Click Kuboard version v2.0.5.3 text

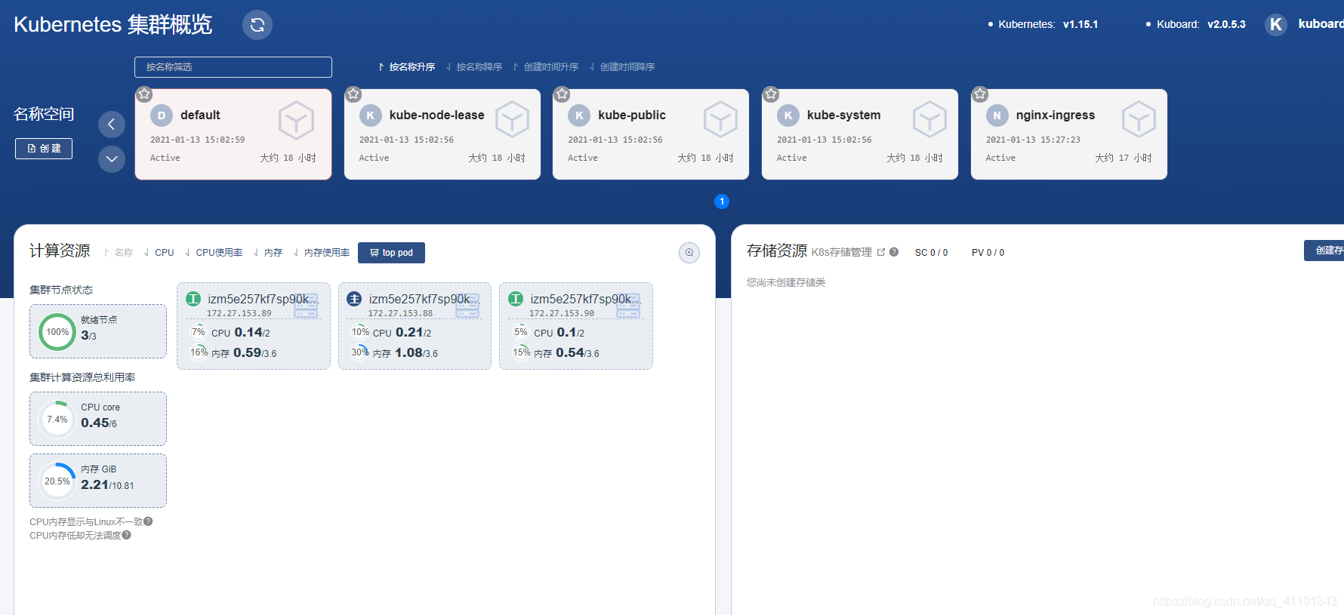point(1226,24)
